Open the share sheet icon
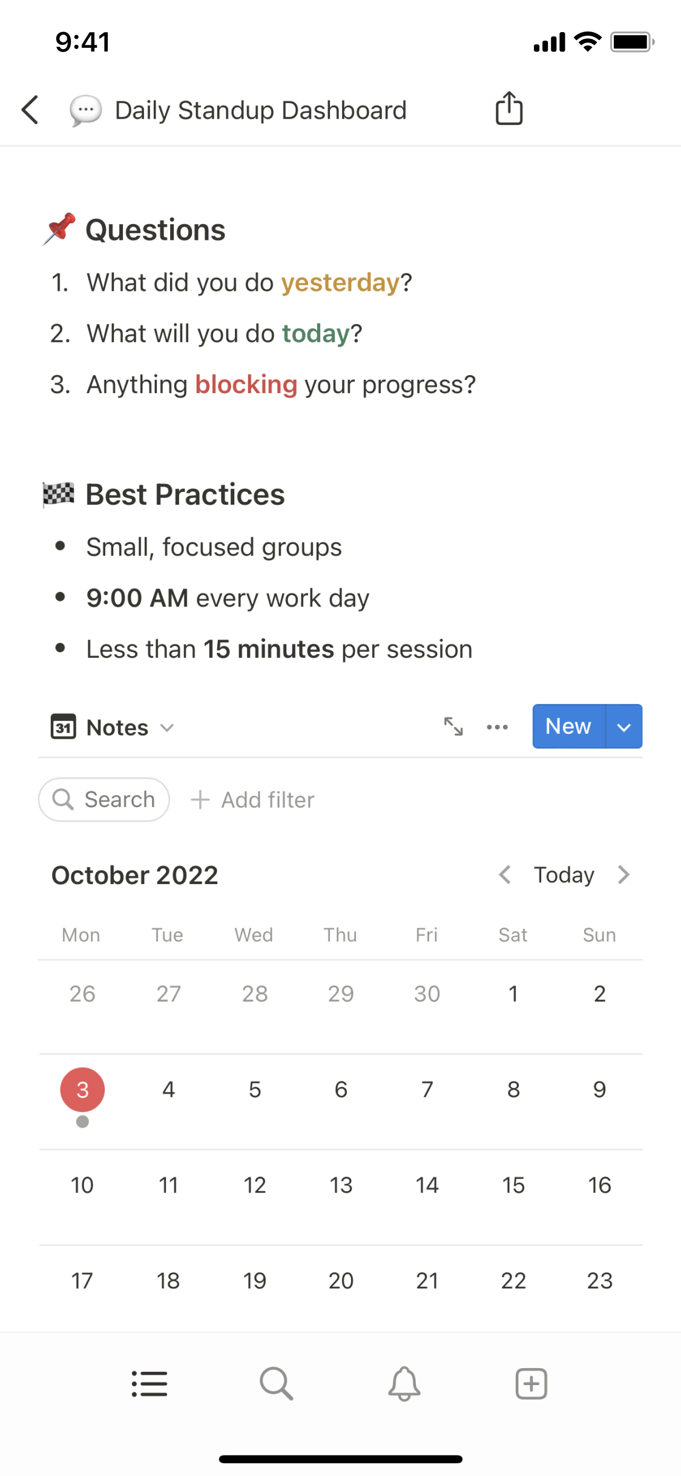The image size is (681, 1476). point(509,109)
